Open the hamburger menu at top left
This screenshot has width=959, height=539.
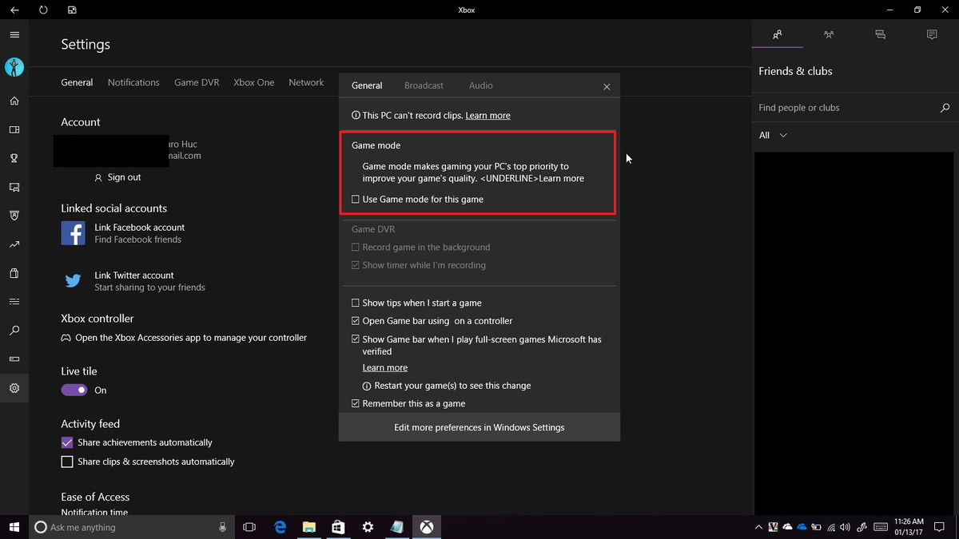pyautogui.click(x=14, y=34)
